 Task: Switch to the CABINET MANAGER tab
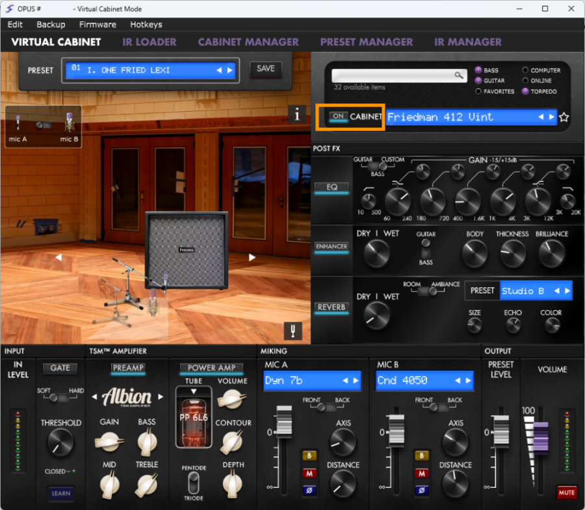click(248, 42)
